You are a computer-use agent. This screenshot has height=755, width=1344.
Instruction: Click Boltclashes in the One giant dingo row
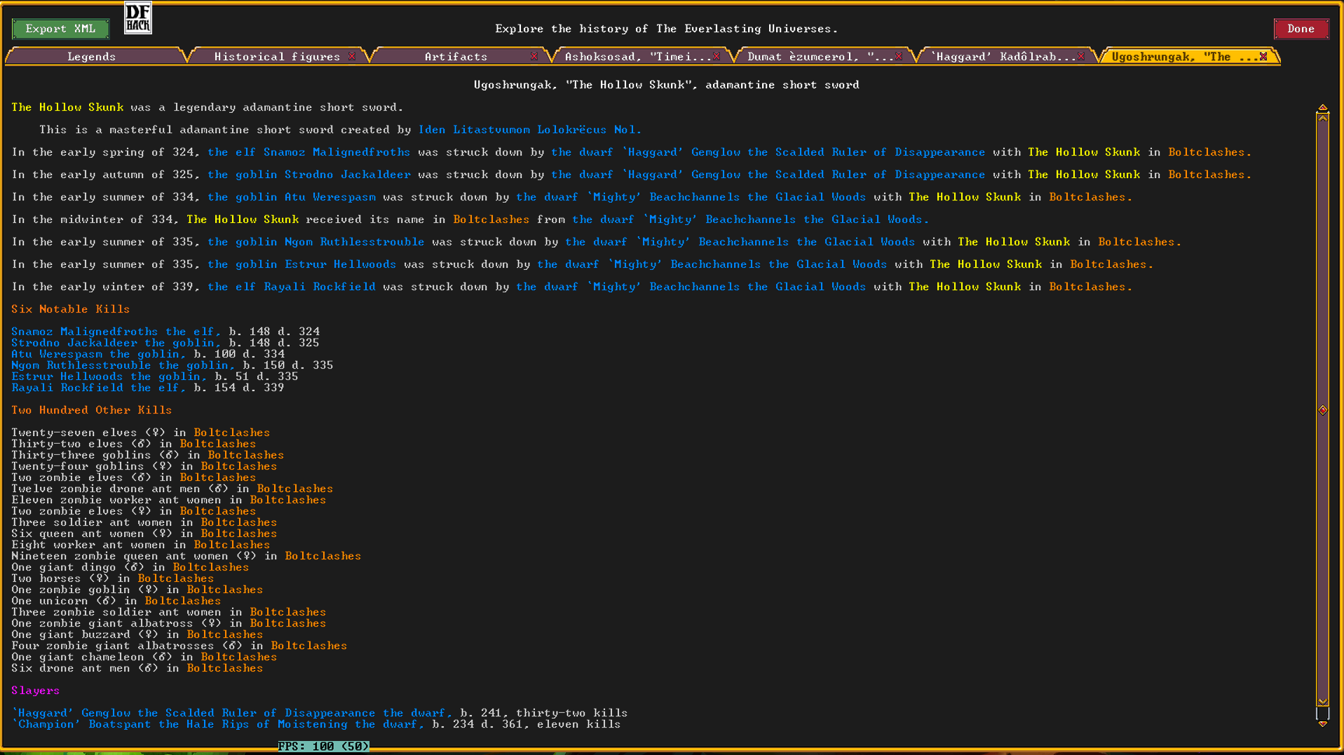coord(211,567)
